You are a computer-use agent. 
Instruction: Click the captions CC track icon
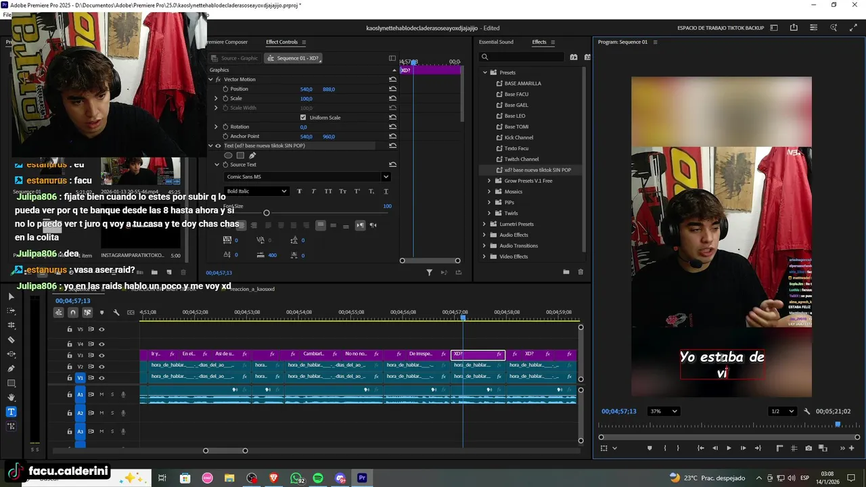(131, 312)
